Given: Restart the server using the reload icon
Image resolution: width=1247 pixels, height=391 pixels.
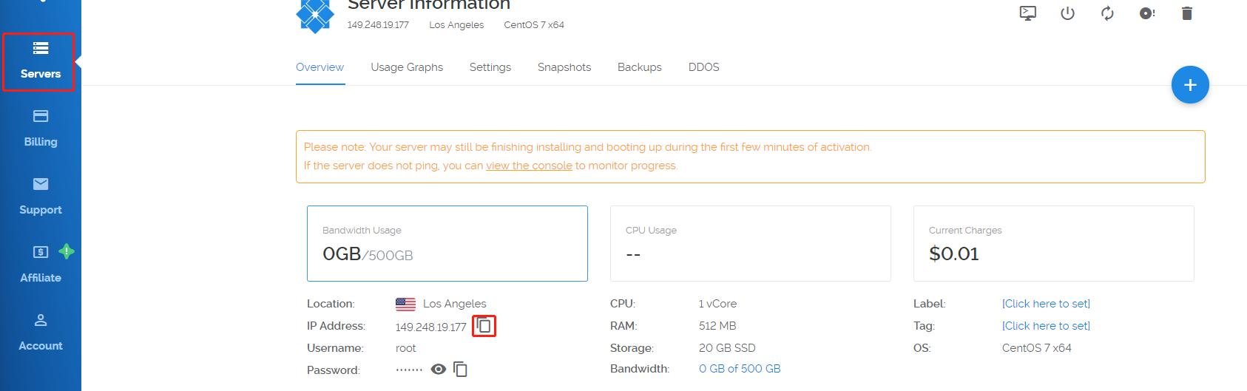Looking at the screenshot, I should click(1107, 13).
